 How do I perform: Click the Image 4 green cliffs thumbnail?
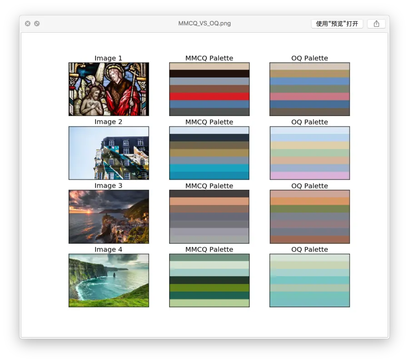coord(109,280)
